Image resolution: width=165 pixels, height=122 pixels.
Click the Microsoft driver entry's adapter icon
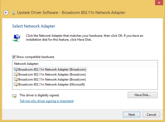pyautogui.click(x=16, y=84)
